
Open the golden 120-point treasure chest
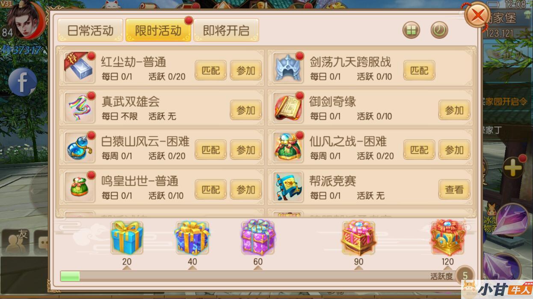[x=448, y=237]
